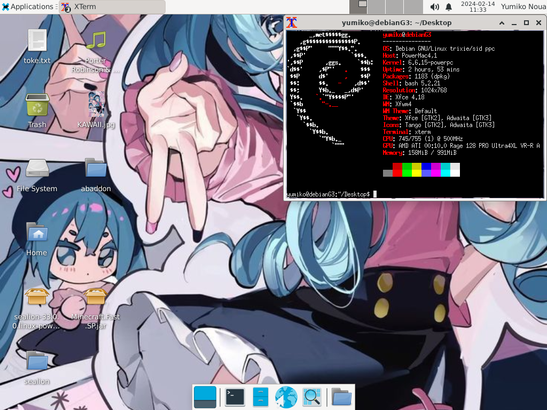
Task: Select the sealion-33.0 linux-pow archive icon
Action: tap(37, 296)
